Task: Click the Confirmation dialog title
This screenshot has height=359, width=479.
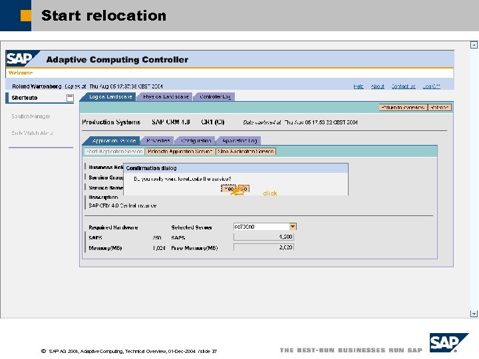Action: [x=151, y=168]
